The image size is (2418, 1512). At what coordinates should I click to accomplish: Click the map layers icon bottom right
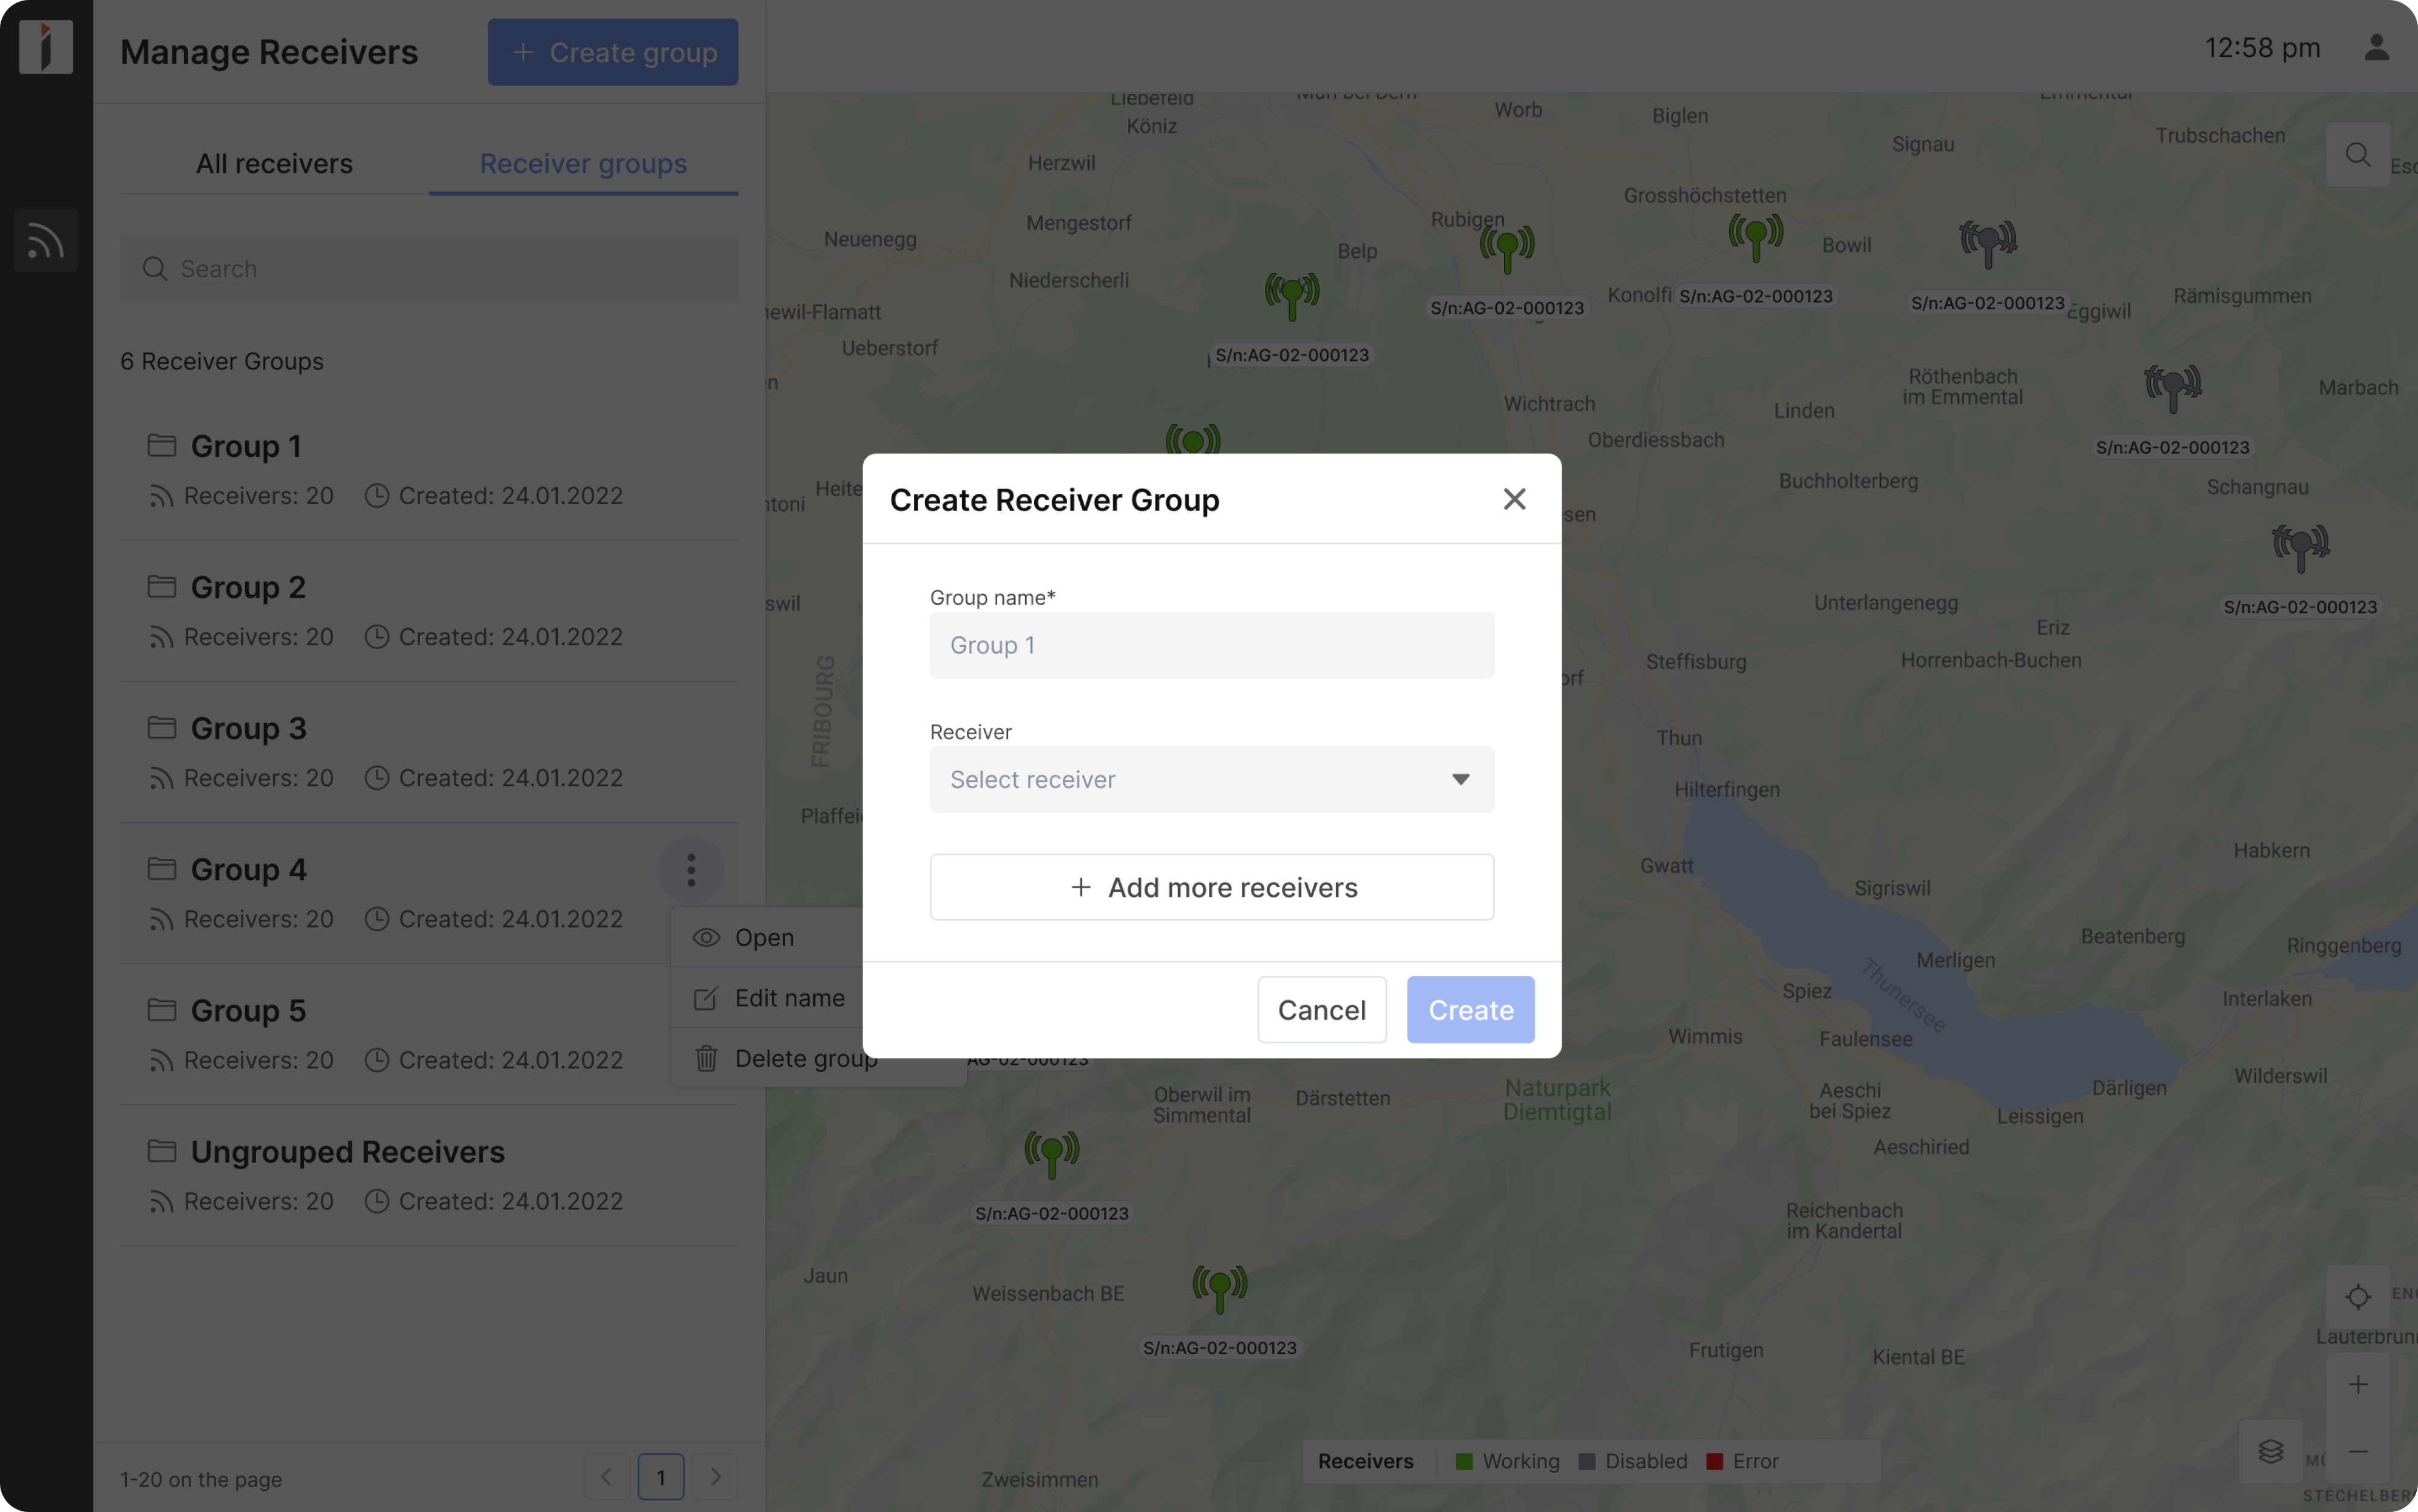coord(2271,1452)
